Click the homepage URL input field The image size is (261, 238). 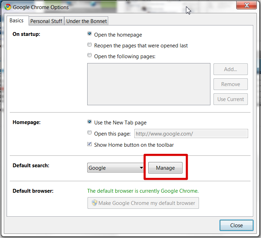pos(191,133)
